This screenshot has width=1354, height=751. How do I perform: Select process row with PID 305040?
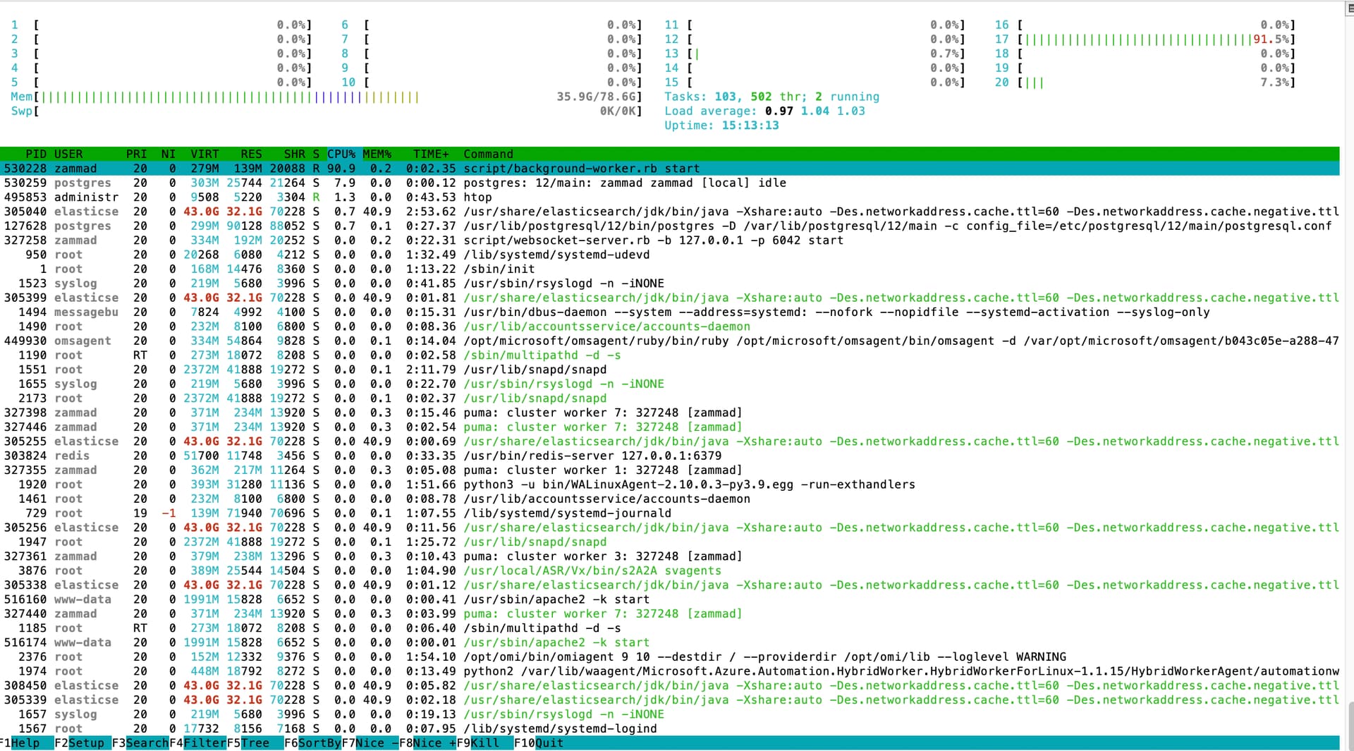pyautogui.click(x=670, y=212)
